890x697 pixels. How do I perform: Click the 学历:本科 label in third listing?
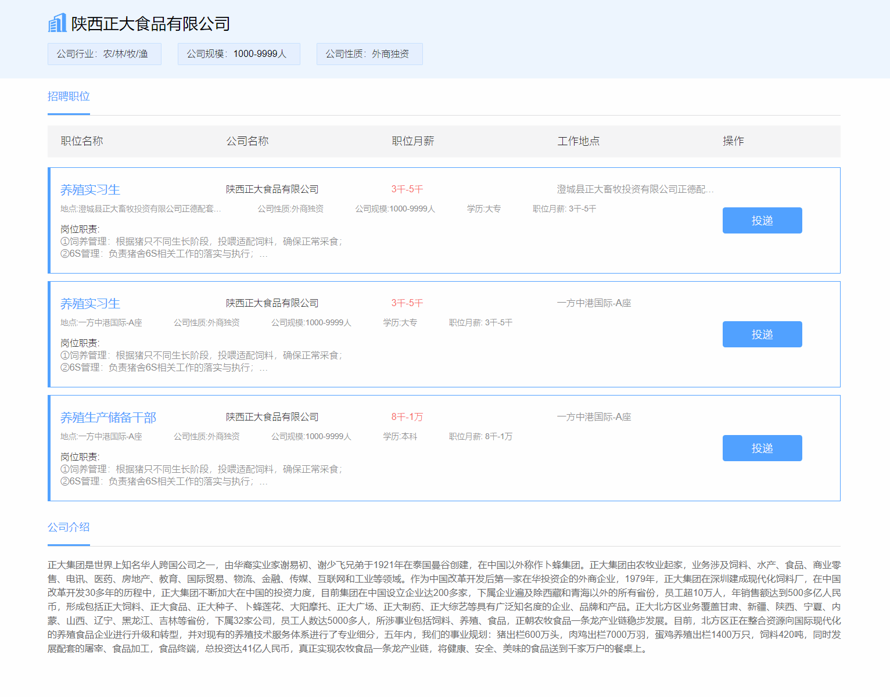(x=400, y=437)
